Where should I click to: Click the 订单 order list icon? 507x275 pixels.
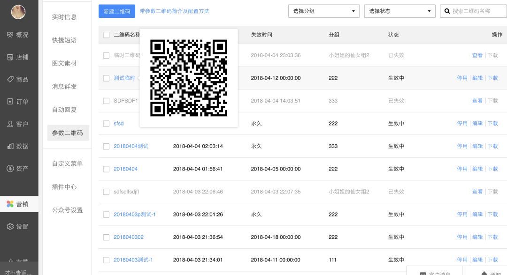click(x=10, y=102)
